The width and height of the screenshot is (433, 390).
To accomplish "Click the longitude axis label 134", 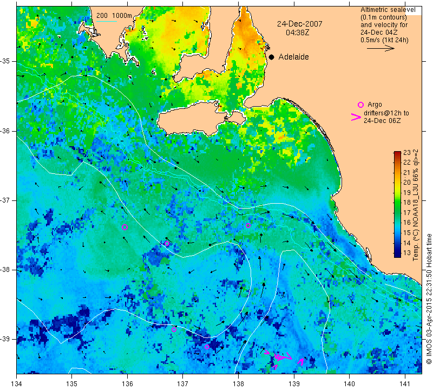I will (17, 384).
